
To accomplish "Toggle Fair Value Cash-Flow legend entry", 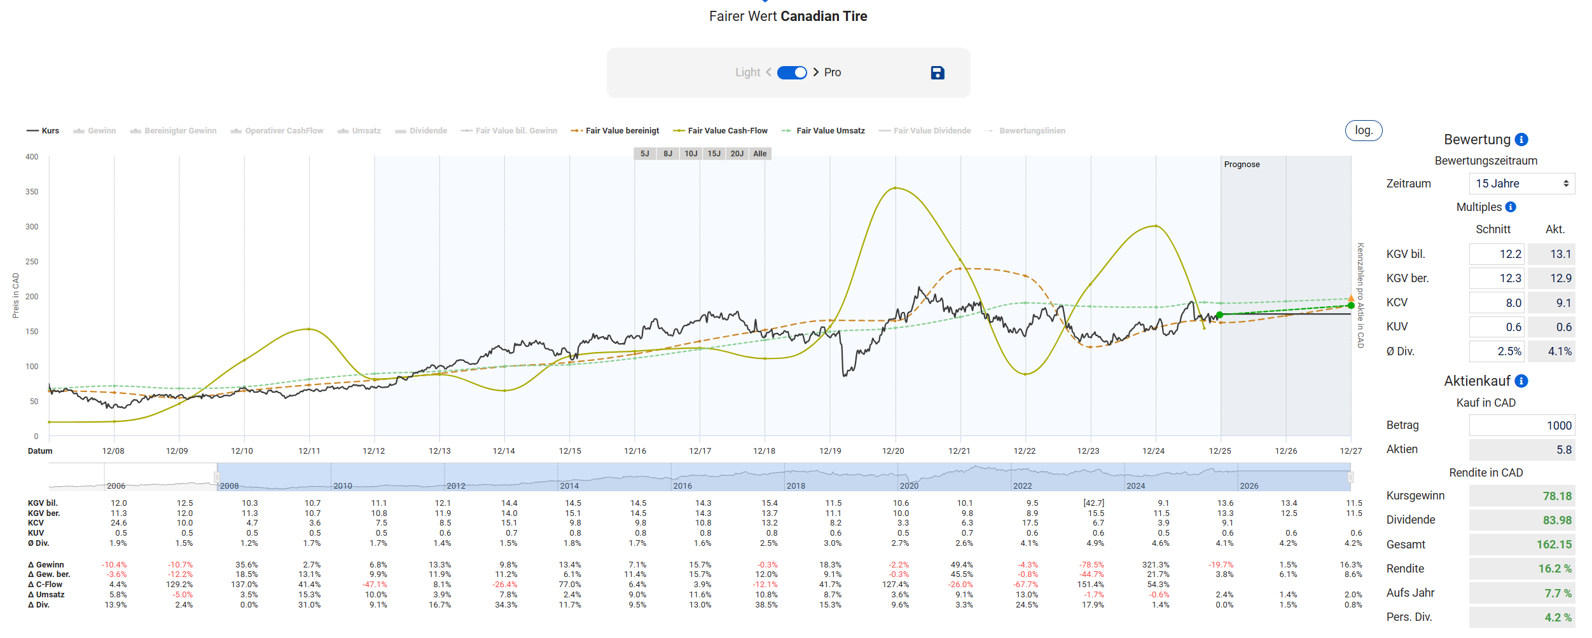I will (721, 131).
